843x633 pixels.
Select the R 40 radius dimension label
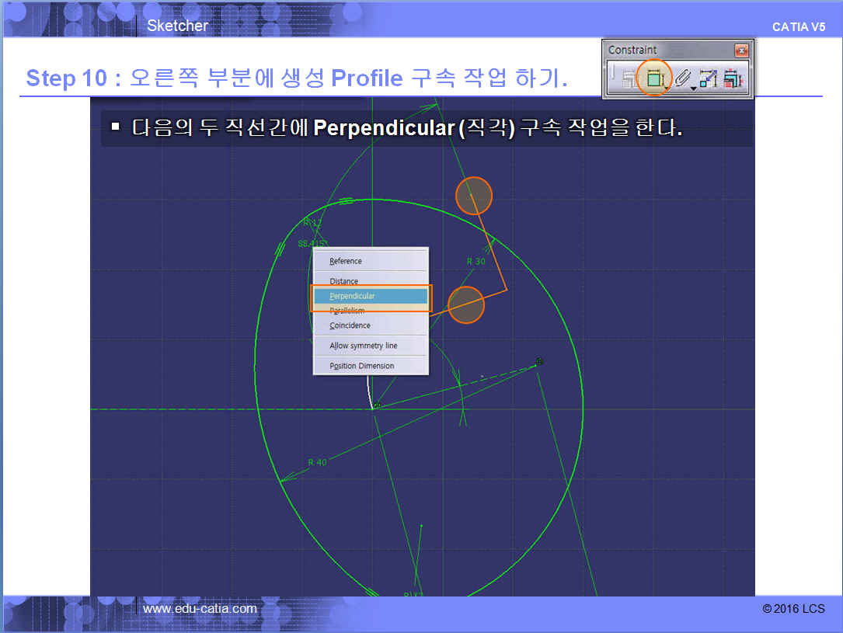coord(317,462)
